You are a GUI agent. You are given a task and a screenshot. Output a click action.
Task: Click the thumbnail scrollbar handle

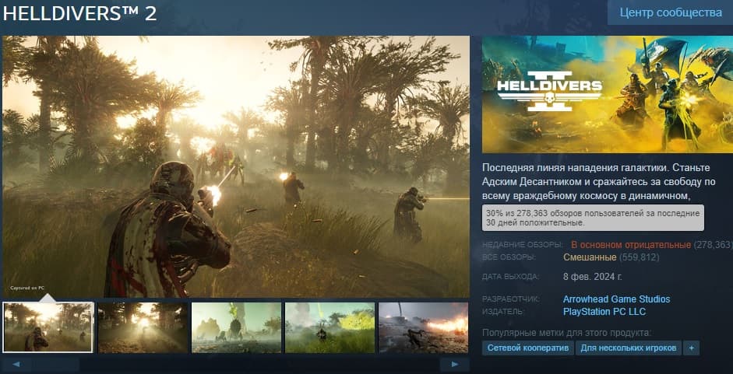(x=55, y=364)
